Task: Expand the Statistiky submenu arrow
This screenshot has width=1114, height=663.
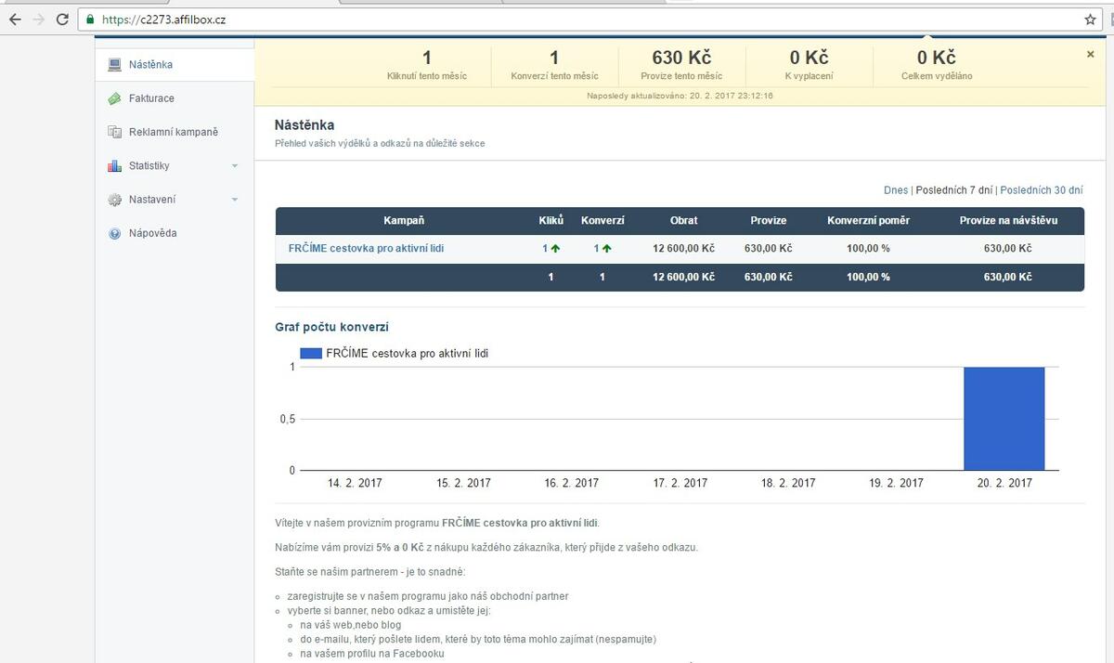Action: click(235, 166)
